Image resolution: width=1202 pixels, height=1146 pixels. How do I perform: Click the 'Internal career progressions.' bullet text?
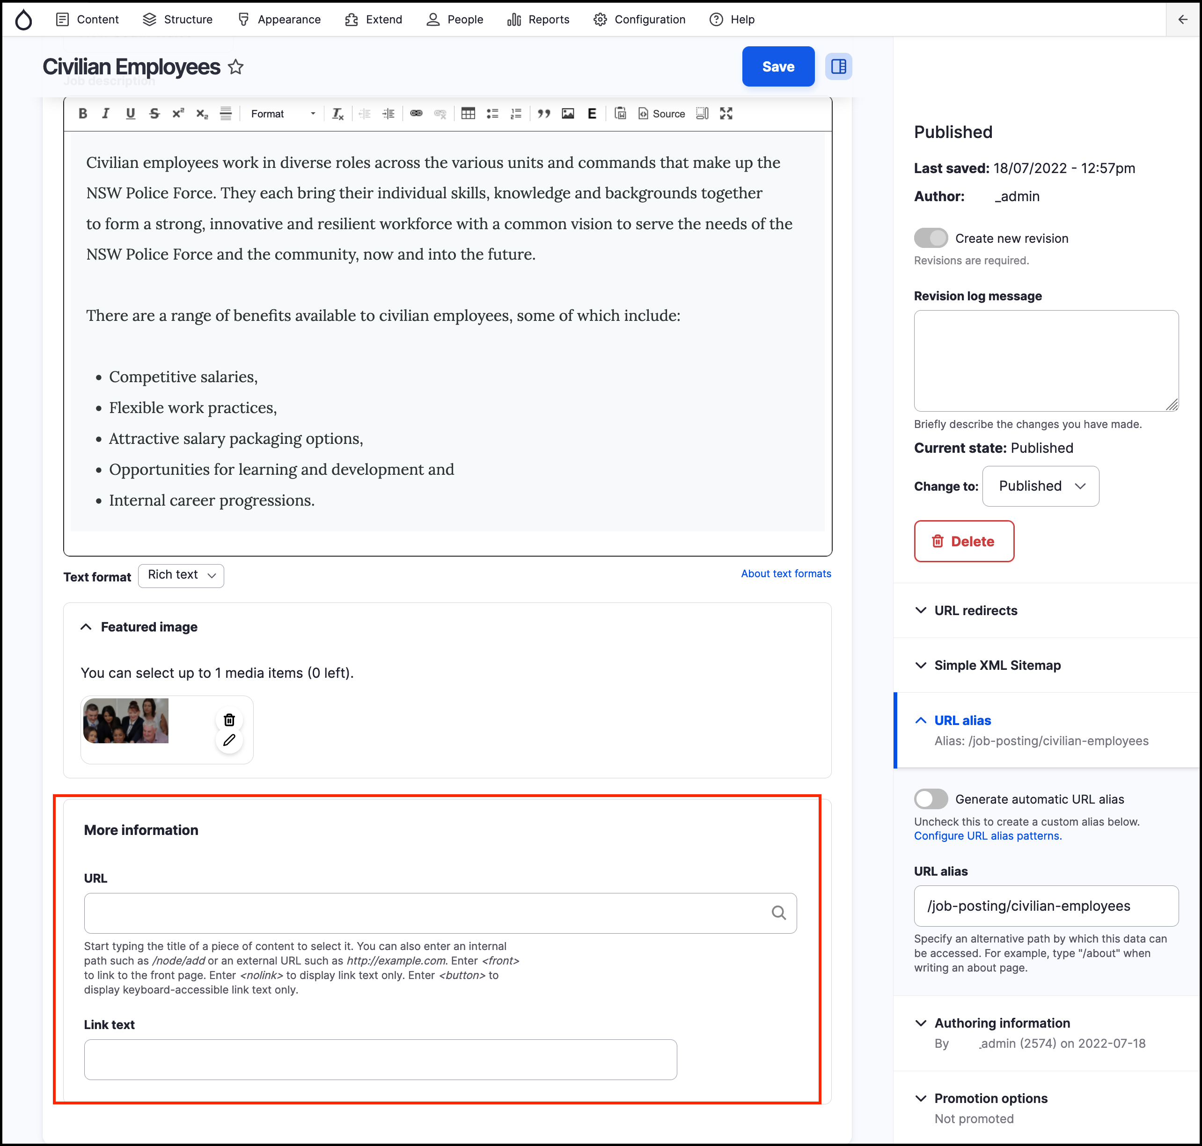coord(212,500)
